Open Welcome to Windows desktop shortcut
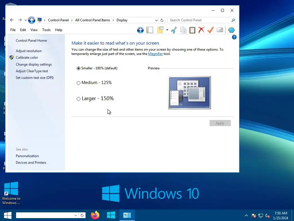Viewport: 294px width, 221px height. (x=11, y=193)
